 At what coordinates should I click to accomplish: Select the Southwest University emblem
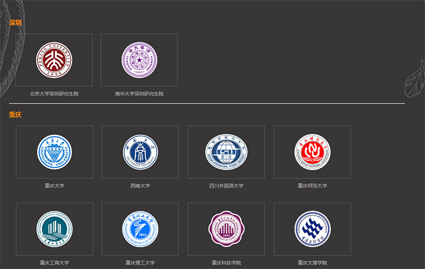tap(141, 152)
